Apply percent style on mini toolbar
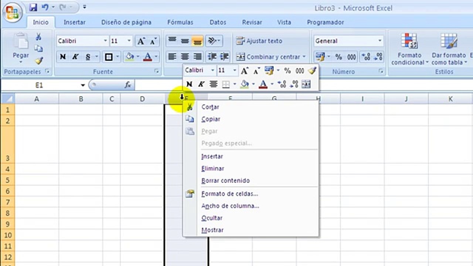This screenshot has width=473, height=266. 287,70
